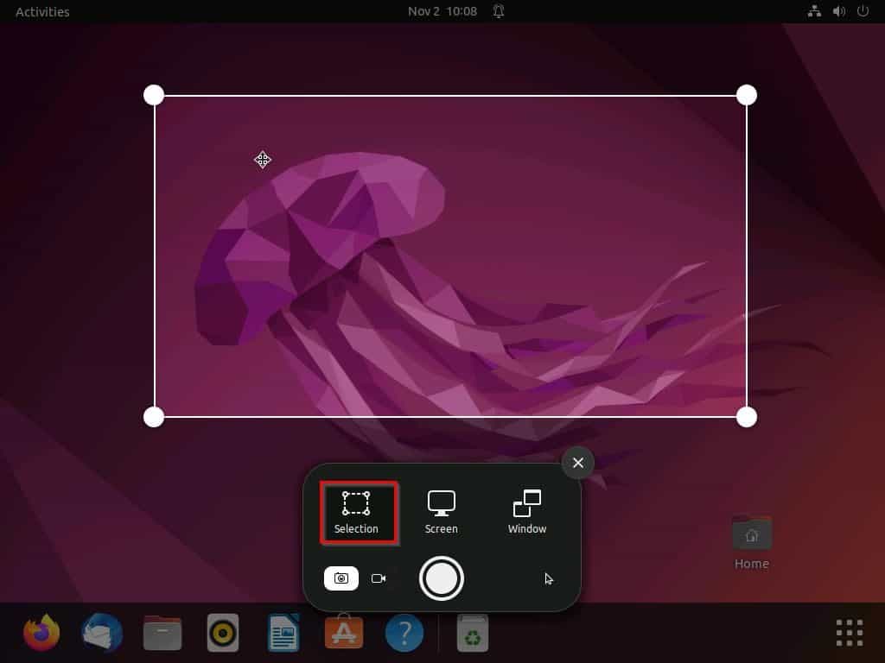Enable screenshot (camera) mode
This screenshot has height=663, width=885.
point(341,578)
